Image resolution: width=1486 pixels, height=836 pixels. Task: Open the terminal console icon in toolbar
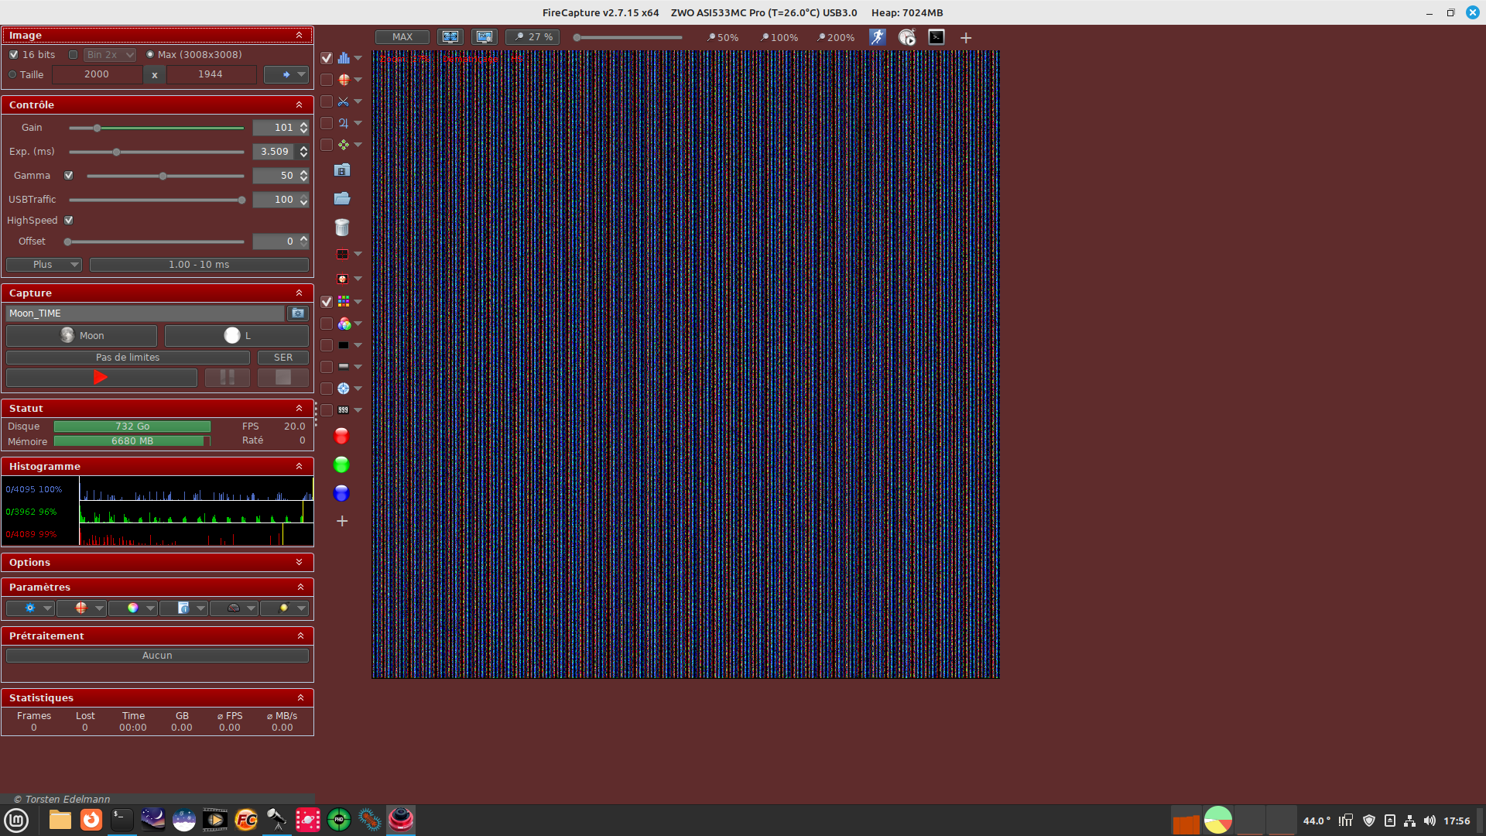[x=936, y=37]
